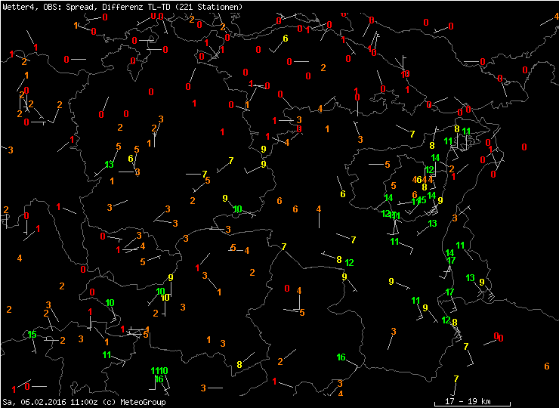Select the 'Sa, 06.02.2016 11:00z' timestamp
The height and width of the screenshot is (408, 559).
point(43,402)
